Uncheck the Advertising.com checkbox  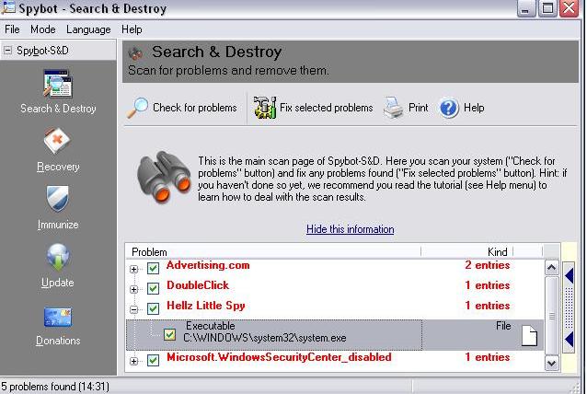153,268
